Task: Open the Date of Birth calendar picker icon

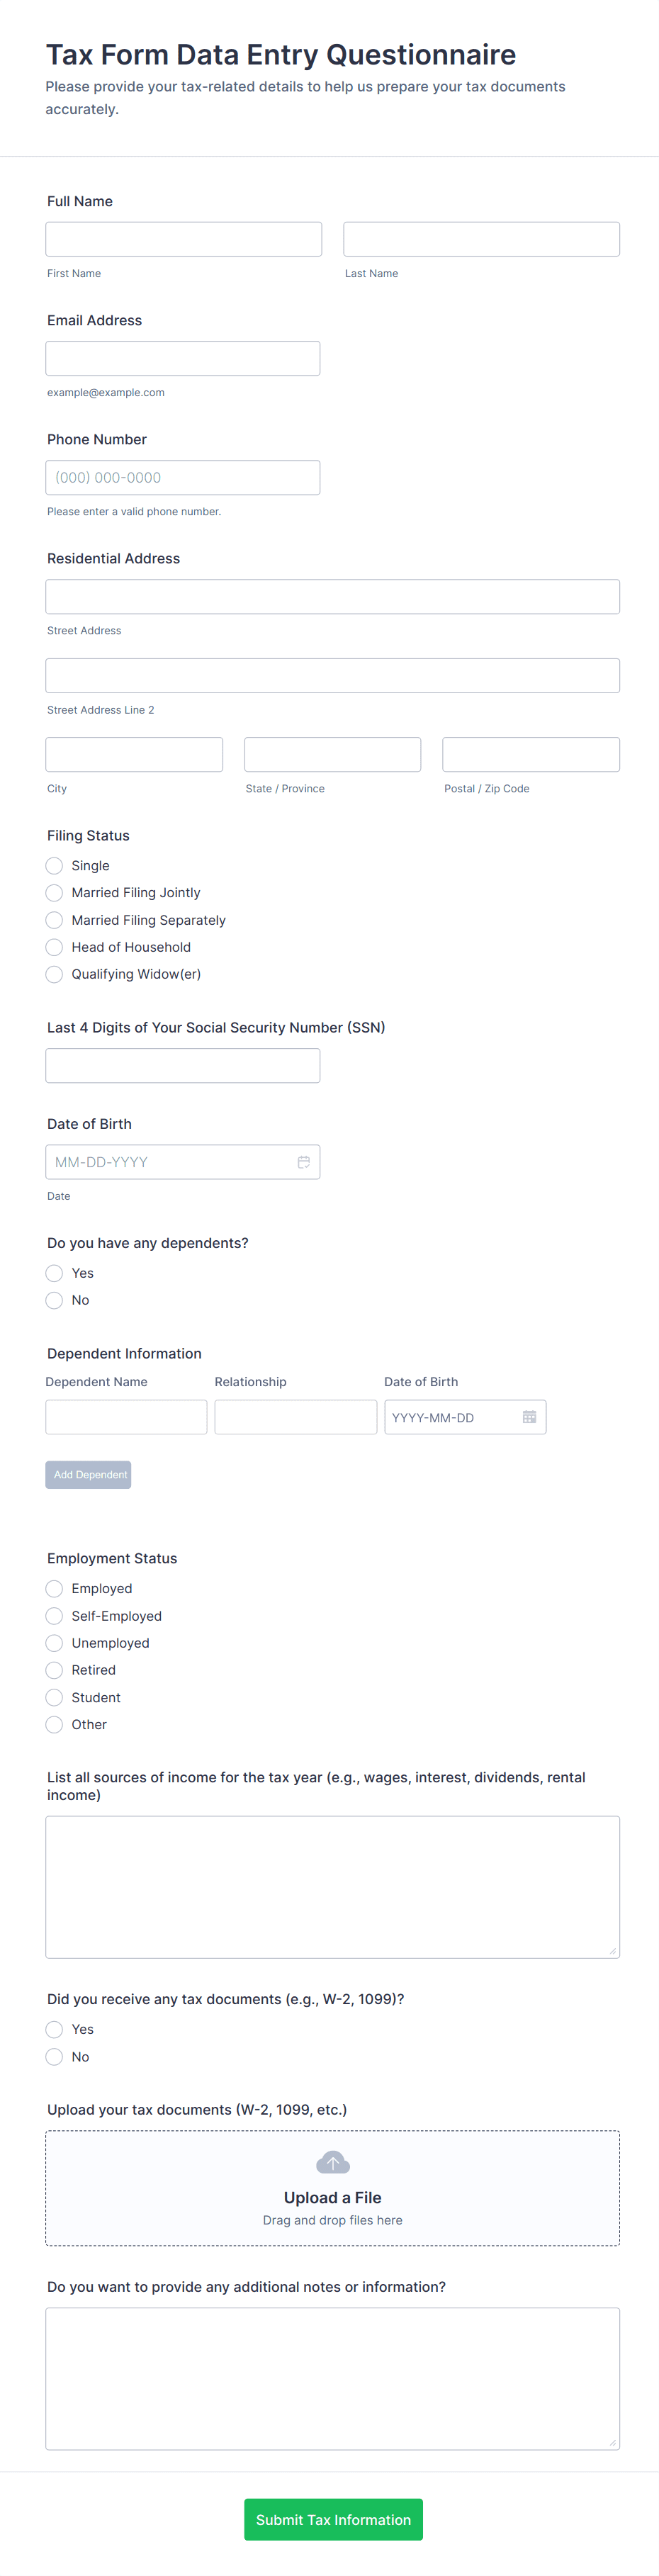Action: tap(303, 1162)
